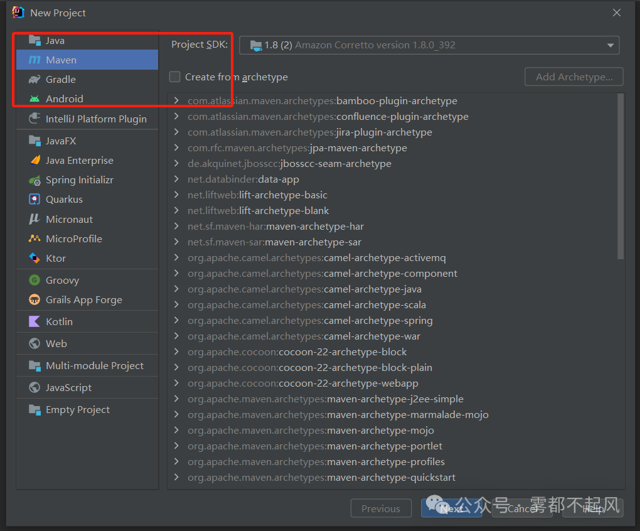
Task: Expand the maven-archetype-quickstart archetype entry
Action: pos(176,478)
